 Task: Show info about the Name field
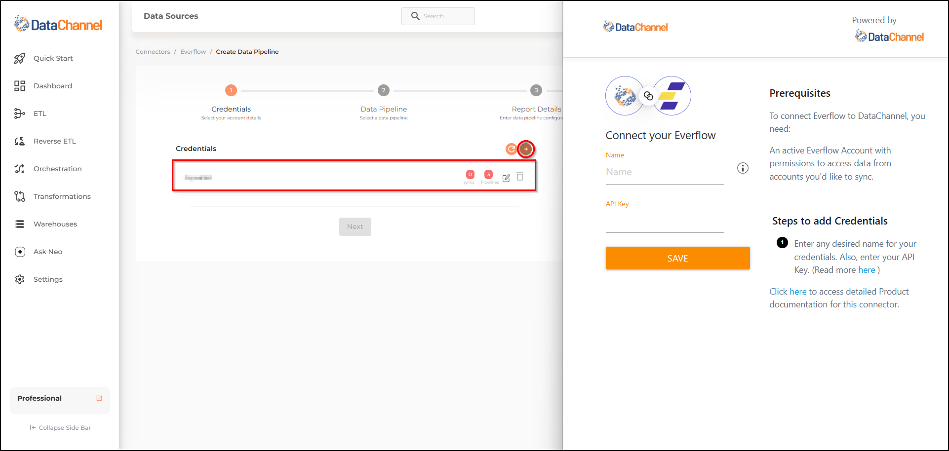[x=743, y=168]
